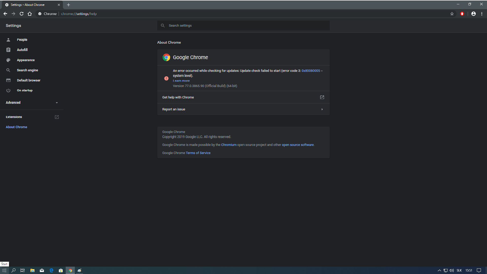Open volume control in tray

(x=452, y=270)
